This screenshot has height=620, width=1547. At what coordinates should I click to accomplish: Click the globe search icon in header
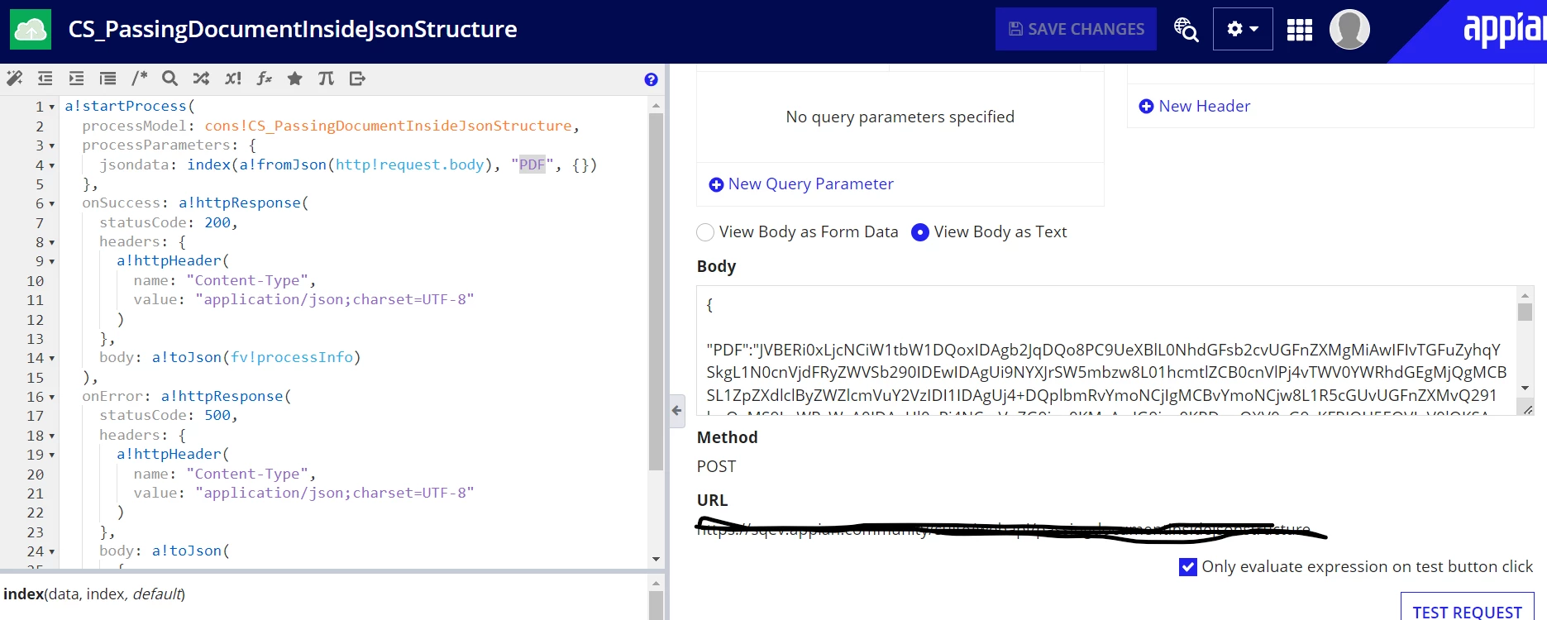[1186, 29]
